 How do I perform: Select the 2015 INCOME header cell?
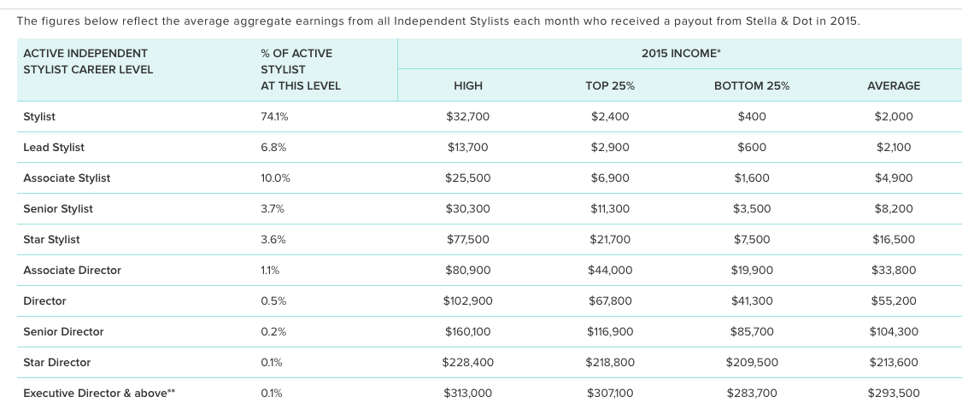click(x=680, y=53)
